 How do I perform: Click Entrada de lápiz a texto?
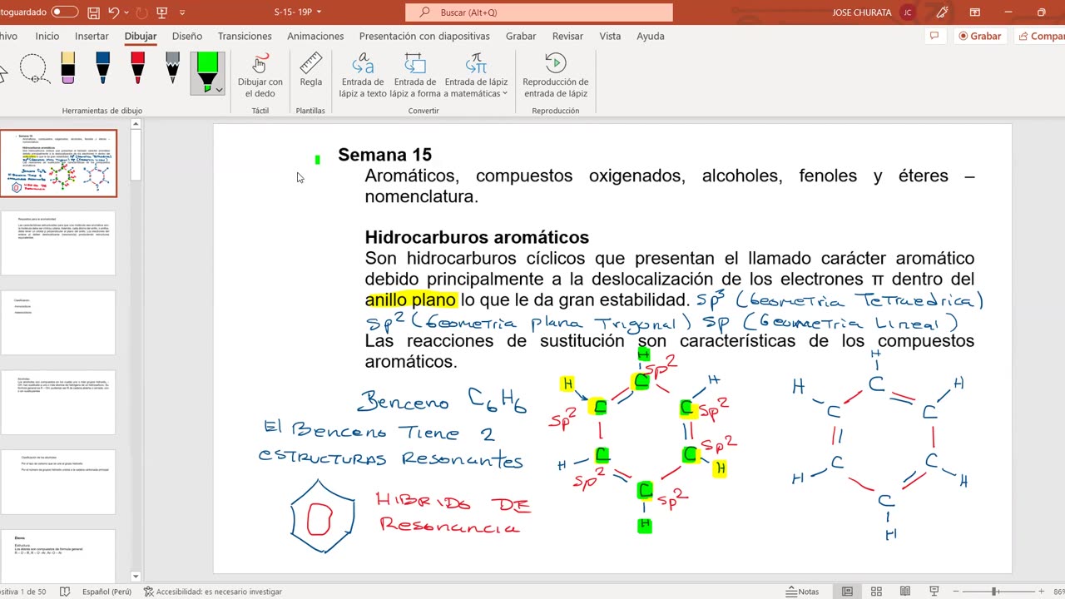tap(363, 75)
